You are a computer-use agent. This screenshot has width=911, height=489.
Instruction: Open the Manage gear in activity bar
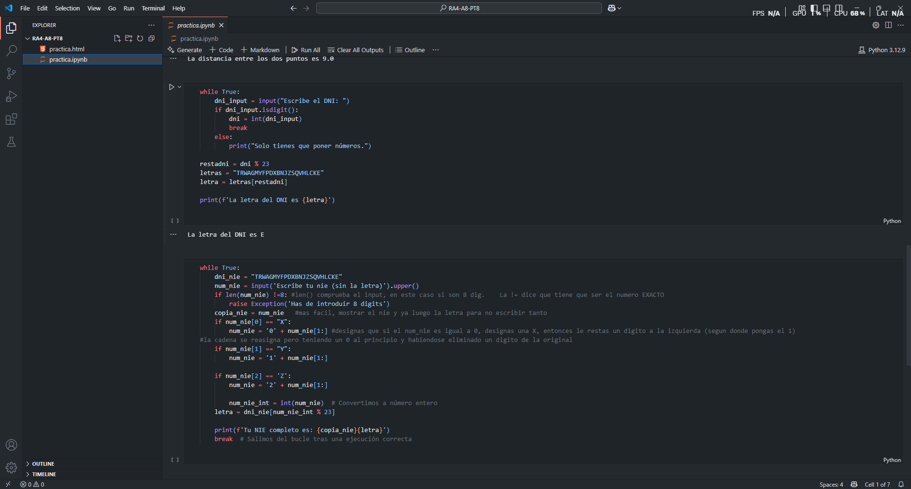[11, 468]
